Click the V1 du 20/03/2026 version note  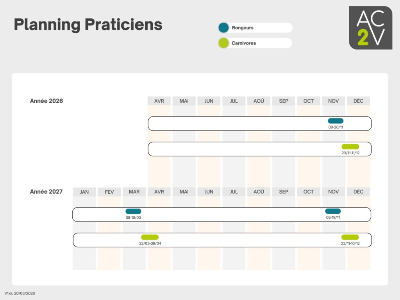[20, 293]
